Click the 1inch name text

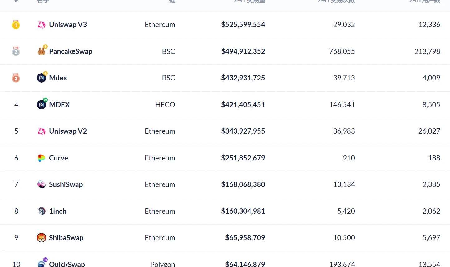[58, 211]
